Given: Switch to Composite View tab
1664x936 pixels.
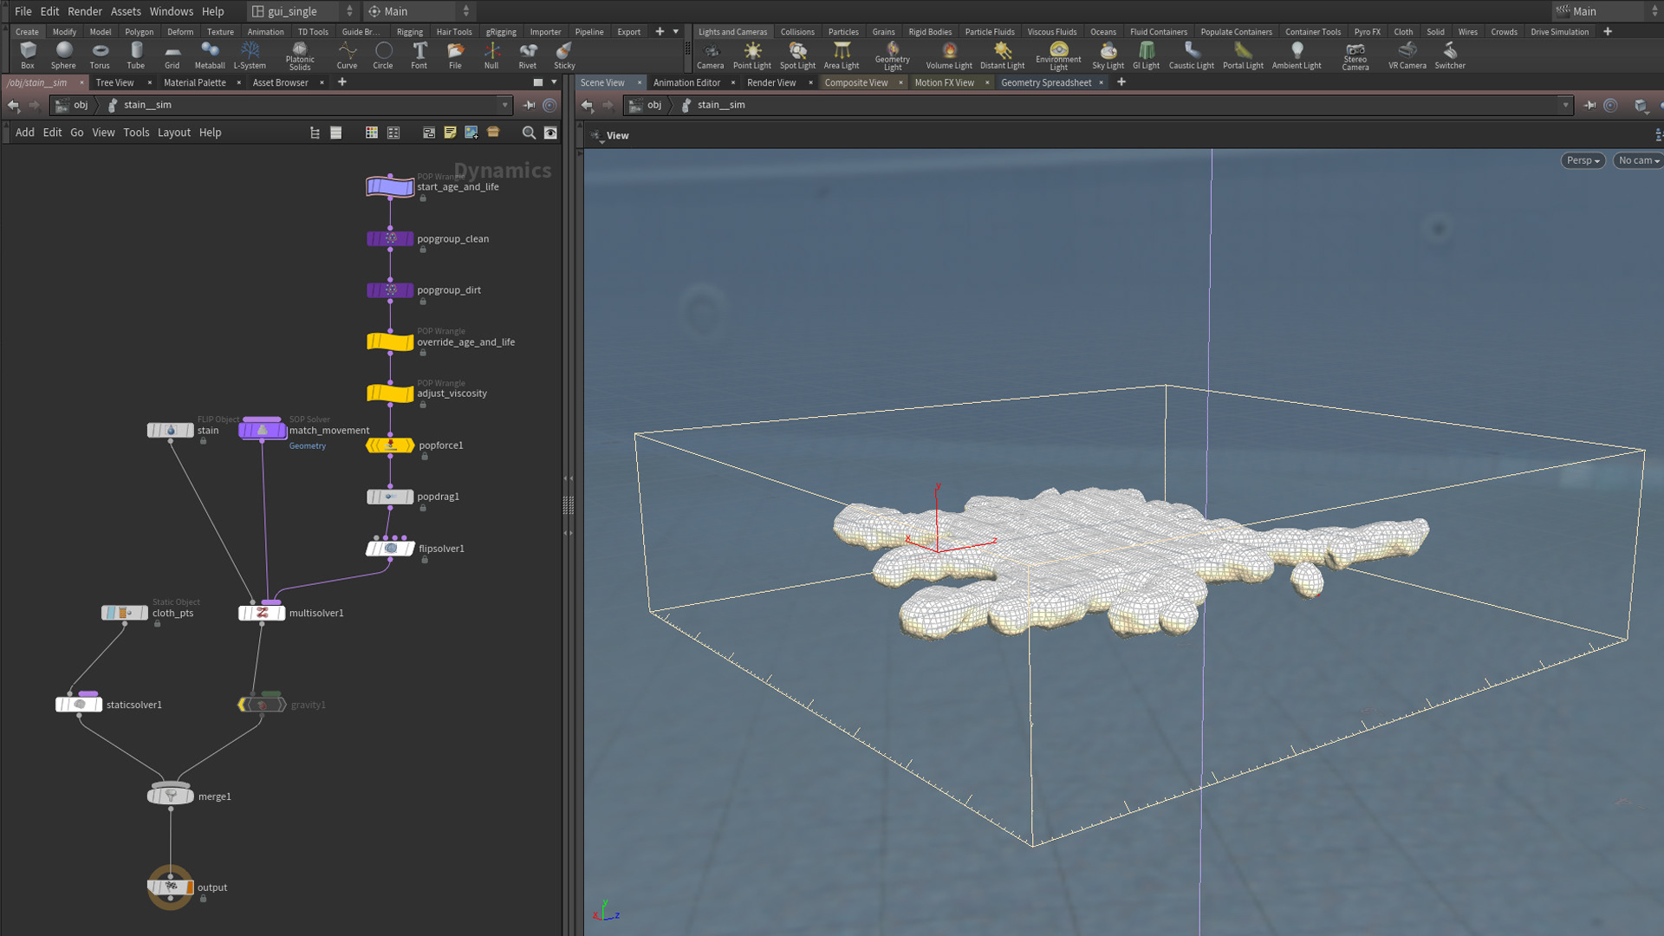Looking at the screenshot, I should click(856, 82).
